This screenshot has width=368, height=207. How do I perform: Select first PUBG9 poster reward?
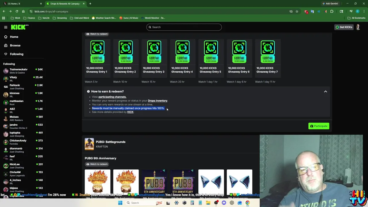[x=154, y=182]
